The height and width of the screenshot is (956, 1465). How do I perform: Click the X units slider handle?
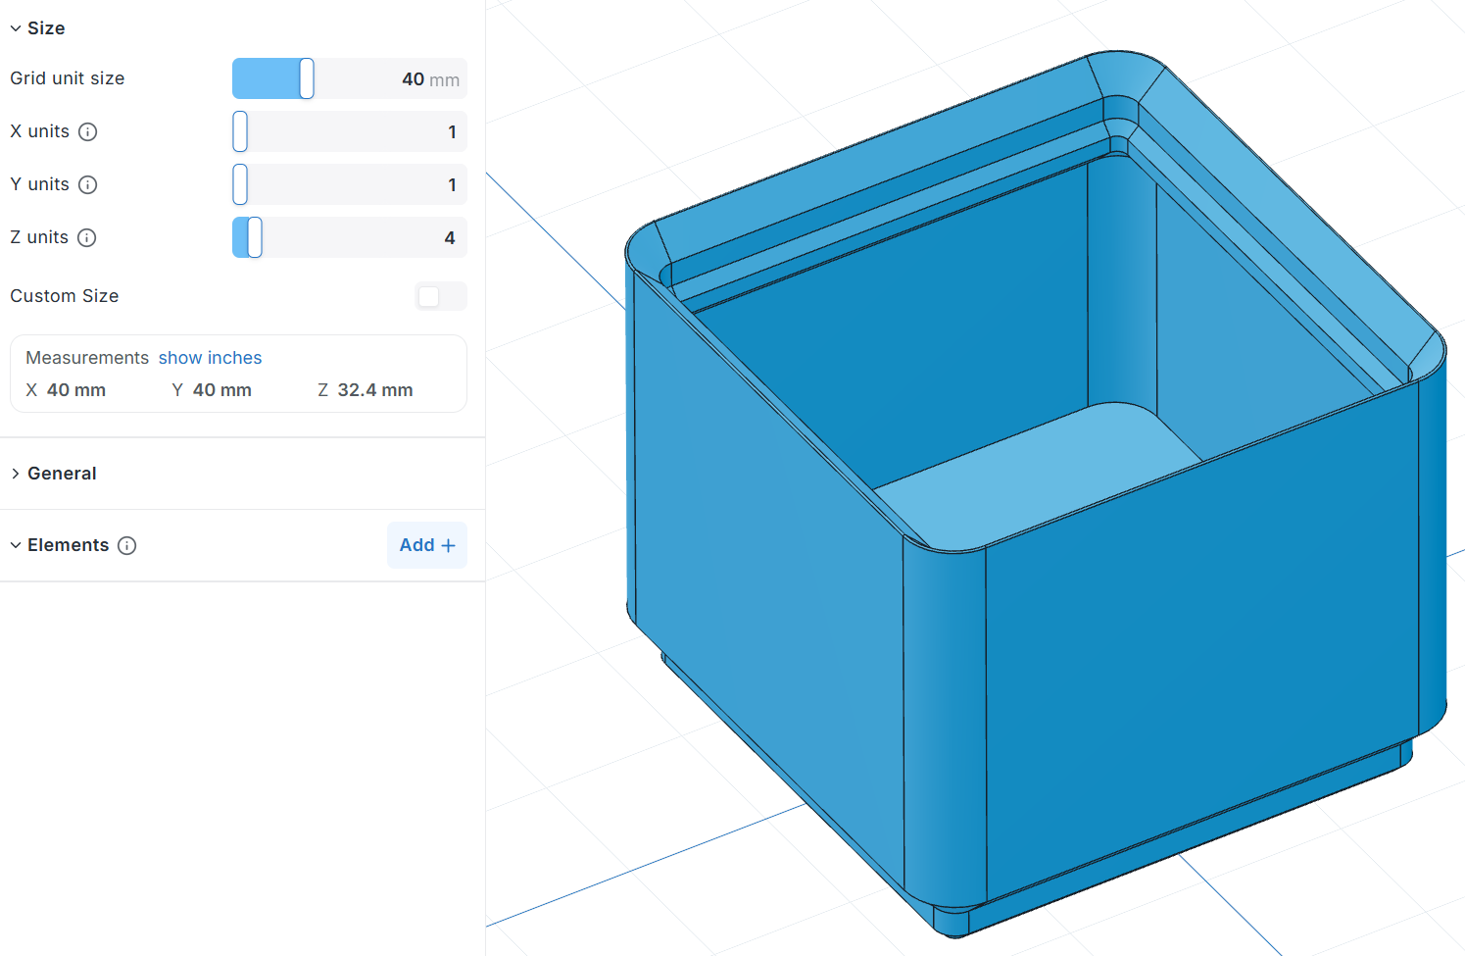pos(240,131)
